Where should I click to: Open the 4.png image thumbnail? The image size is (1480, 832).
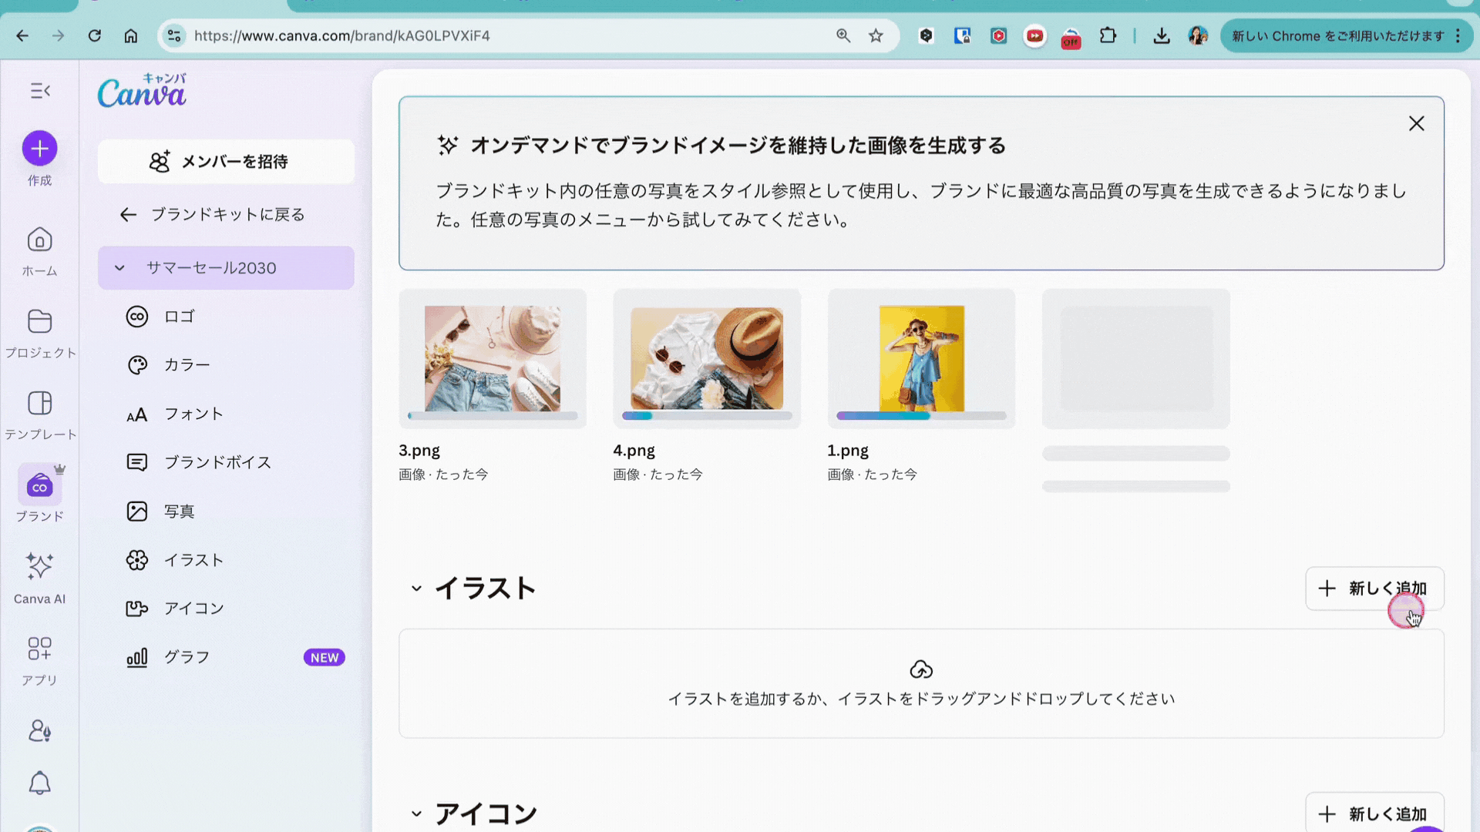(706, 358)
